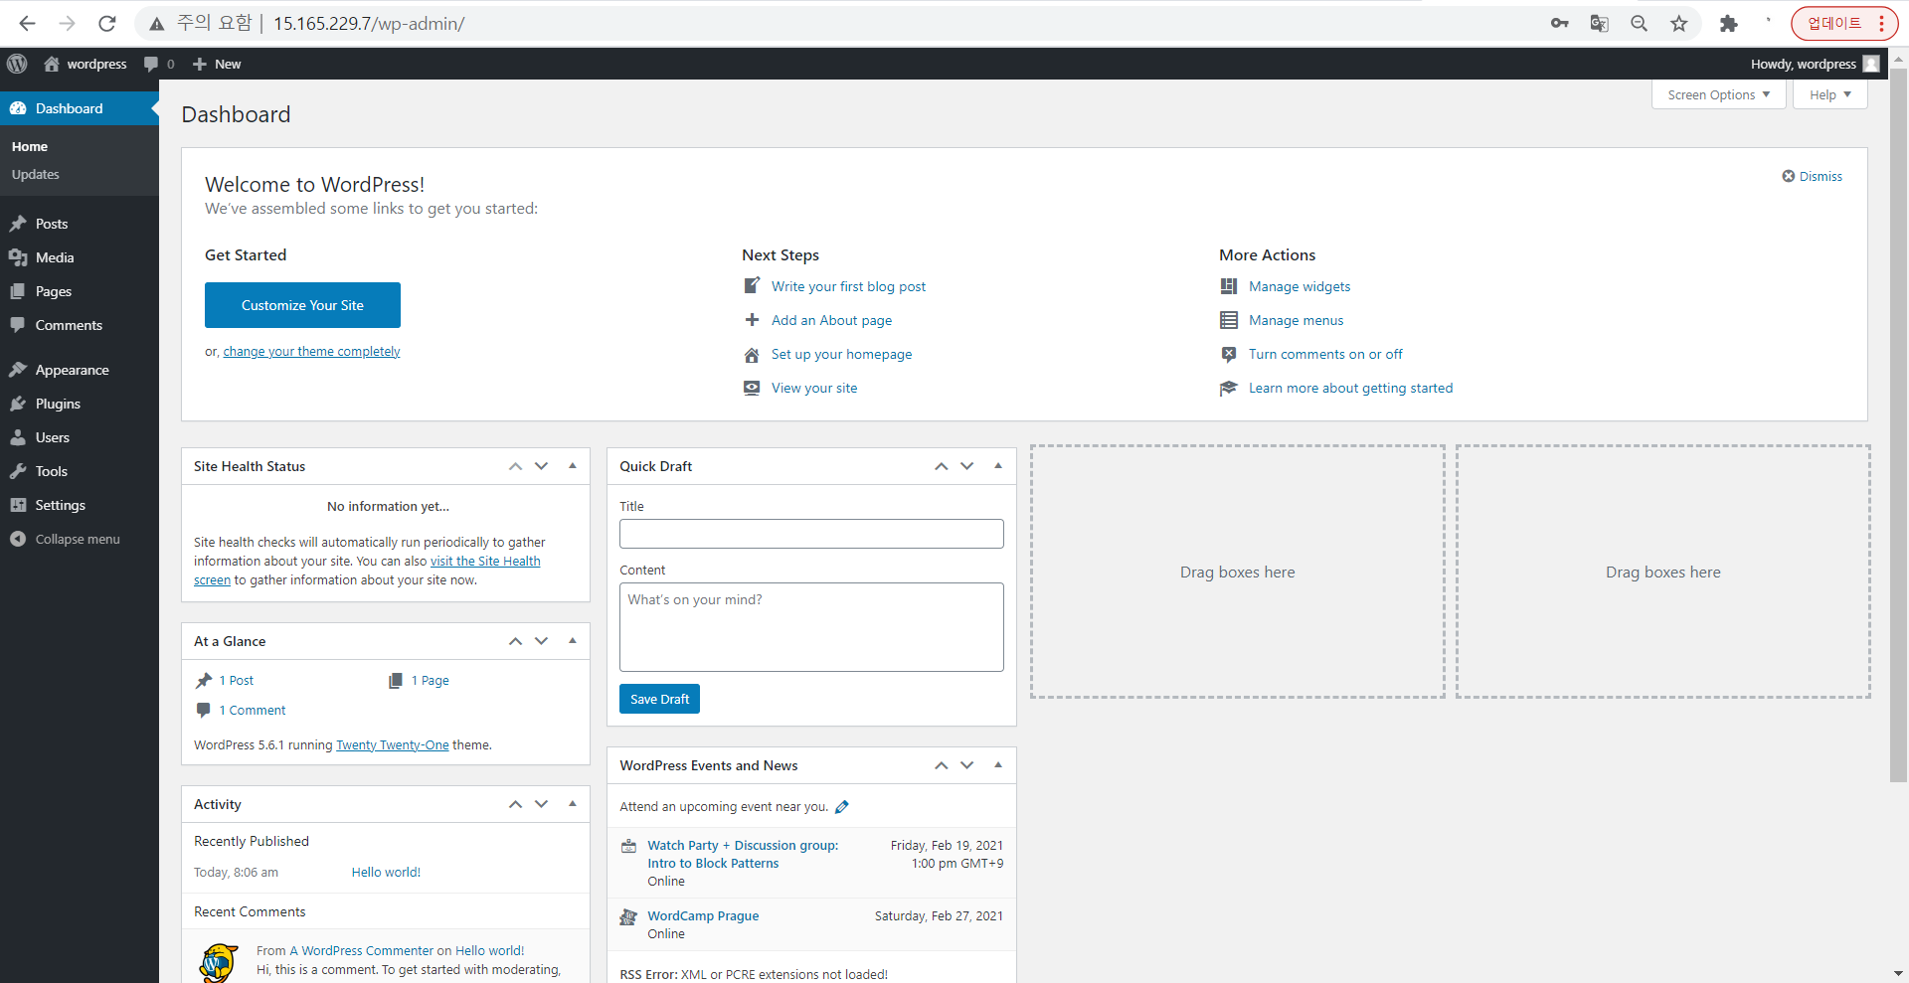Image resolution: width=1909 pixels, height=983 pixels.
Task: Open Manage menus link
Action: click(x=1296, y=320)
